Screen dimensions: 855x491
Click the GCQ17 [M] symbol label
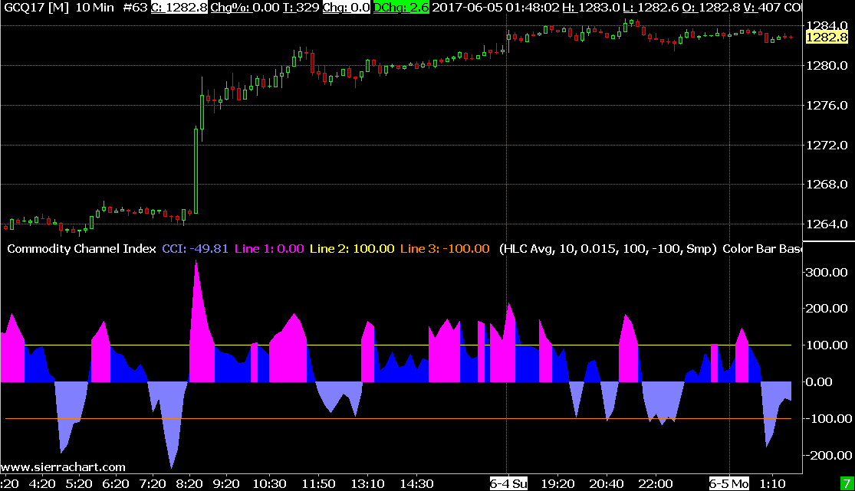[36, 8]
